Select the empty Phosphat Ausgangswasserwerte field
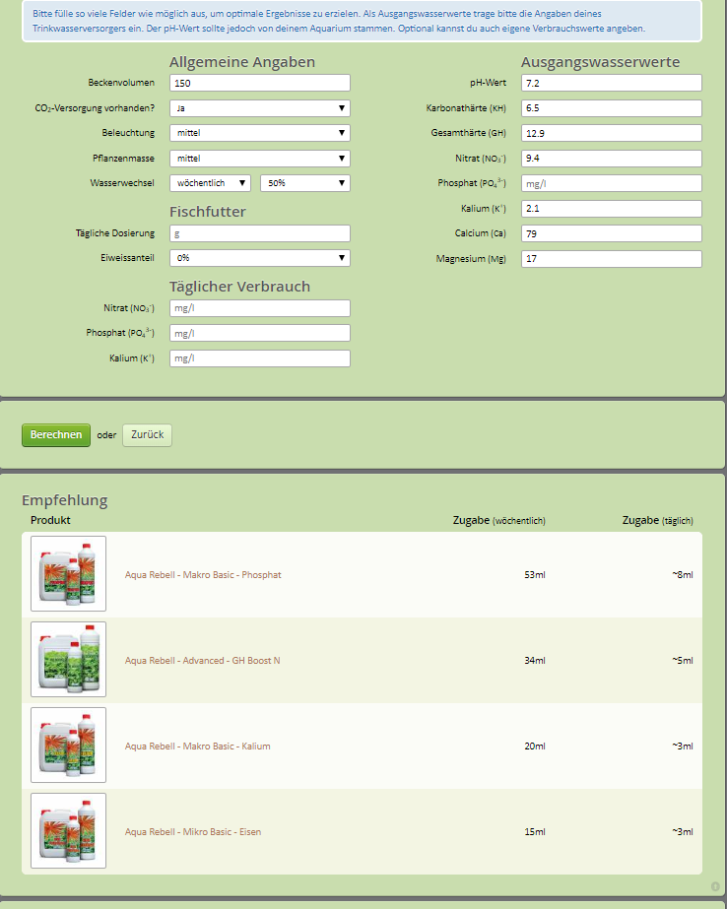Image resolution: width=727 pixels, height=909 pixels. (x=611, y=183)
